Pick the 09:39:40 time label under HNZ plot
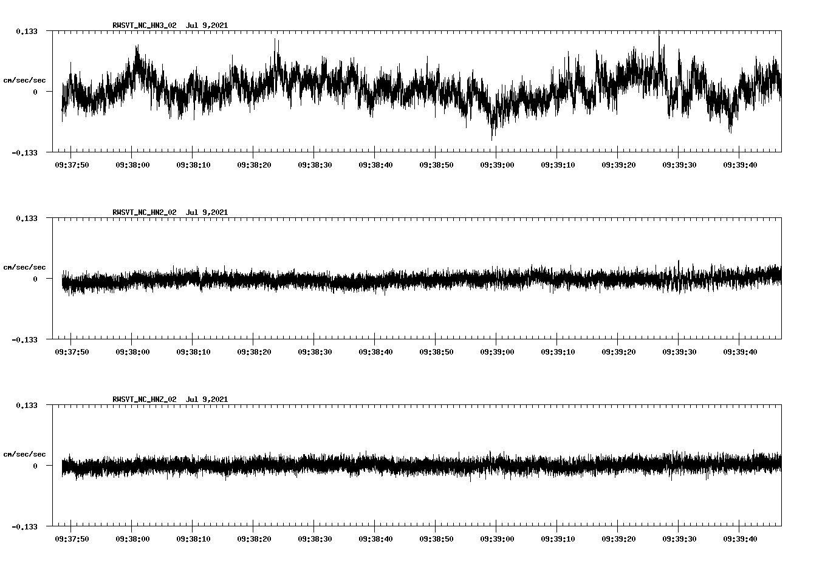 click(740, 539)
